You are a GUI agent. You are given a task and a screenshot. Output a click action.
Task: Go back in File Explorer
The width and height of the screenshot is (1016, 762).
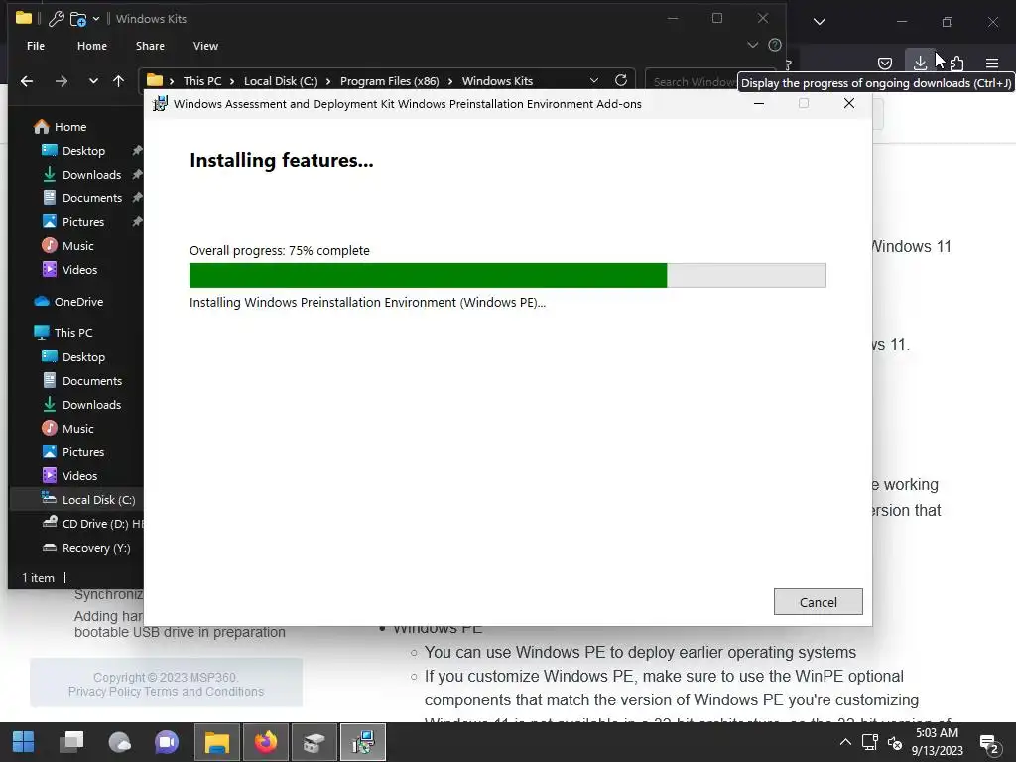[27, 81]
